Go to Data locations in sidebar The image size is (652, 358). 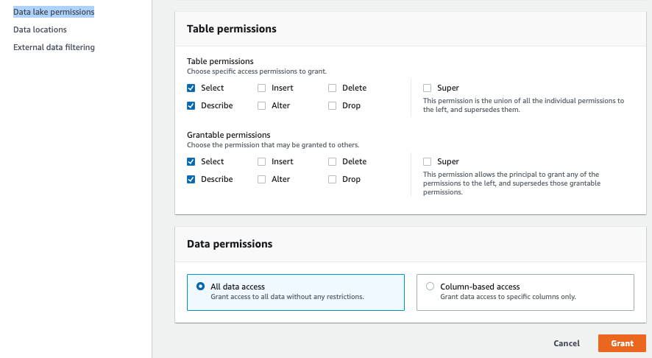coord(40,29)
